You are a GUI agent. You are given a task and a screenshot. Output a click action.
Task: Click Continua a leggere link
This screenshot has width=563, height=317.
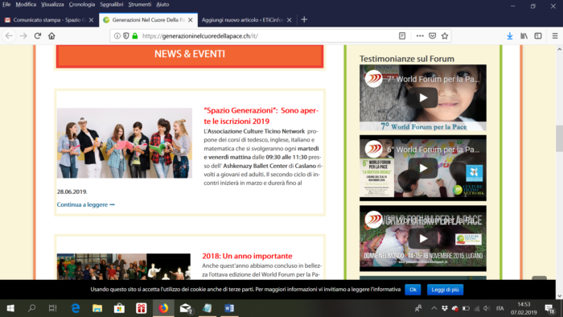[85, 204]
